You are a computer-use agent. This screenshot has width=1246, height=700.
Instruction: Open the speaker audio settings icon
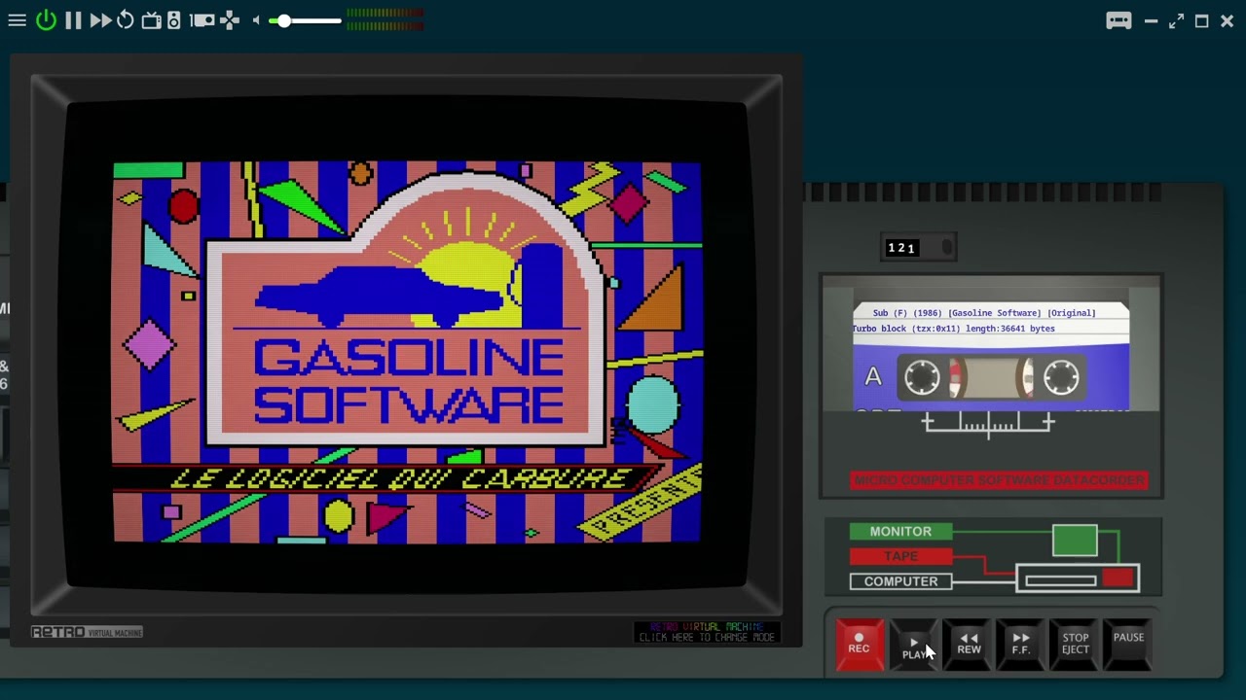(174, 20)
